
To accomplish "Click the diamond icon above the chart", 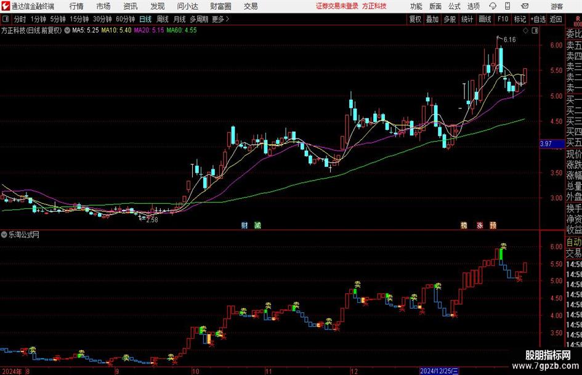I will click(525, 31).
